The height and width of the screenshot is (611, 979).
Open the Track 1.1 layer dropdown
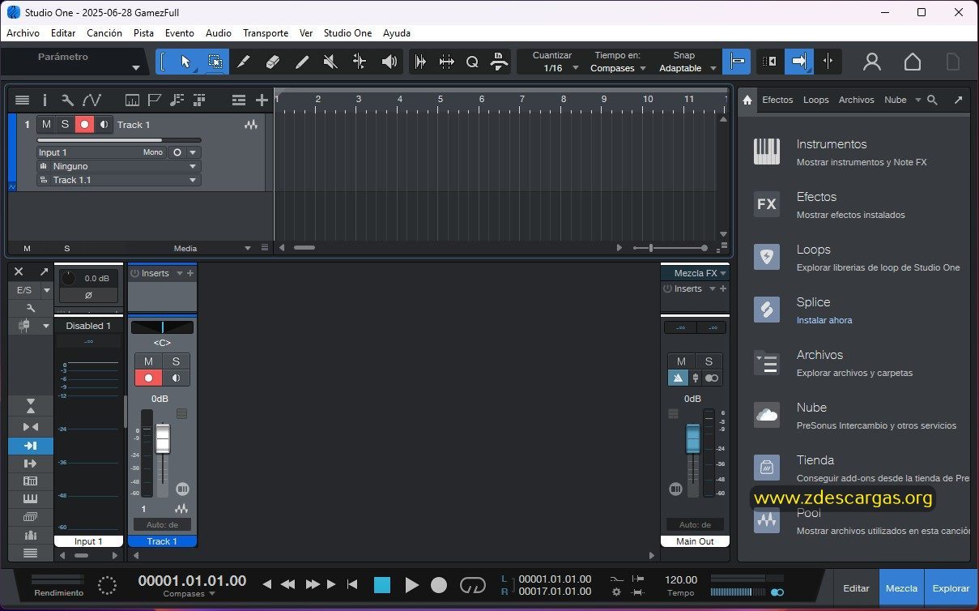click(x=118, y=180)
